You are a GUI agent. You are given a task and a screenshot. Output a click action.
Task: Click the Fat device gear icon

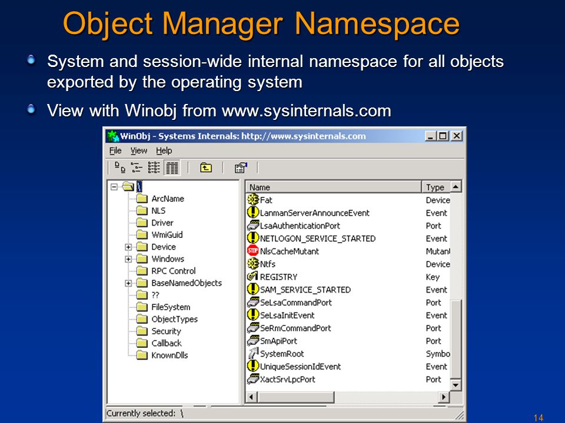click(x=253, y=200)
